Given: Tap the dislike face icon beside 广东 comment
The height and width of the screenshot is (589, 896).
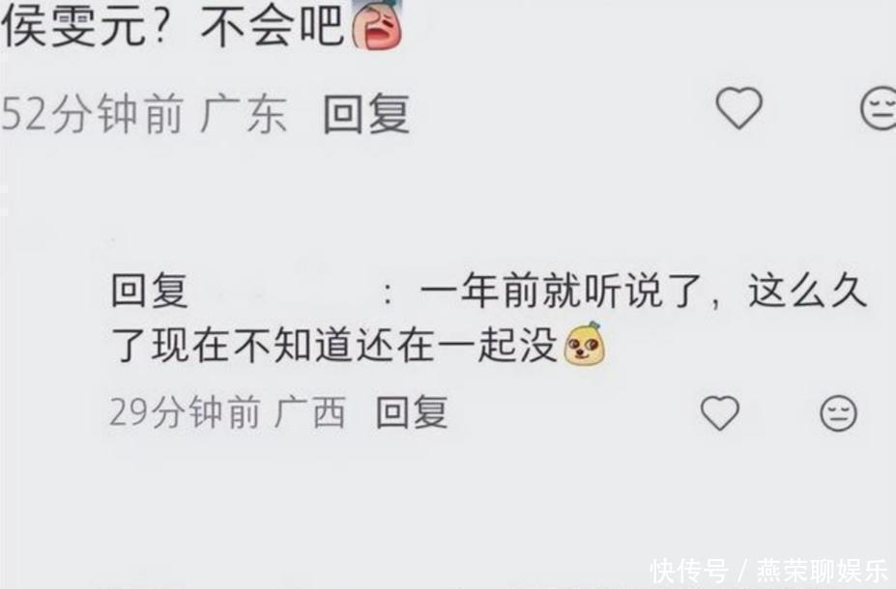Looking at the screenshot, I should point(879,108).
